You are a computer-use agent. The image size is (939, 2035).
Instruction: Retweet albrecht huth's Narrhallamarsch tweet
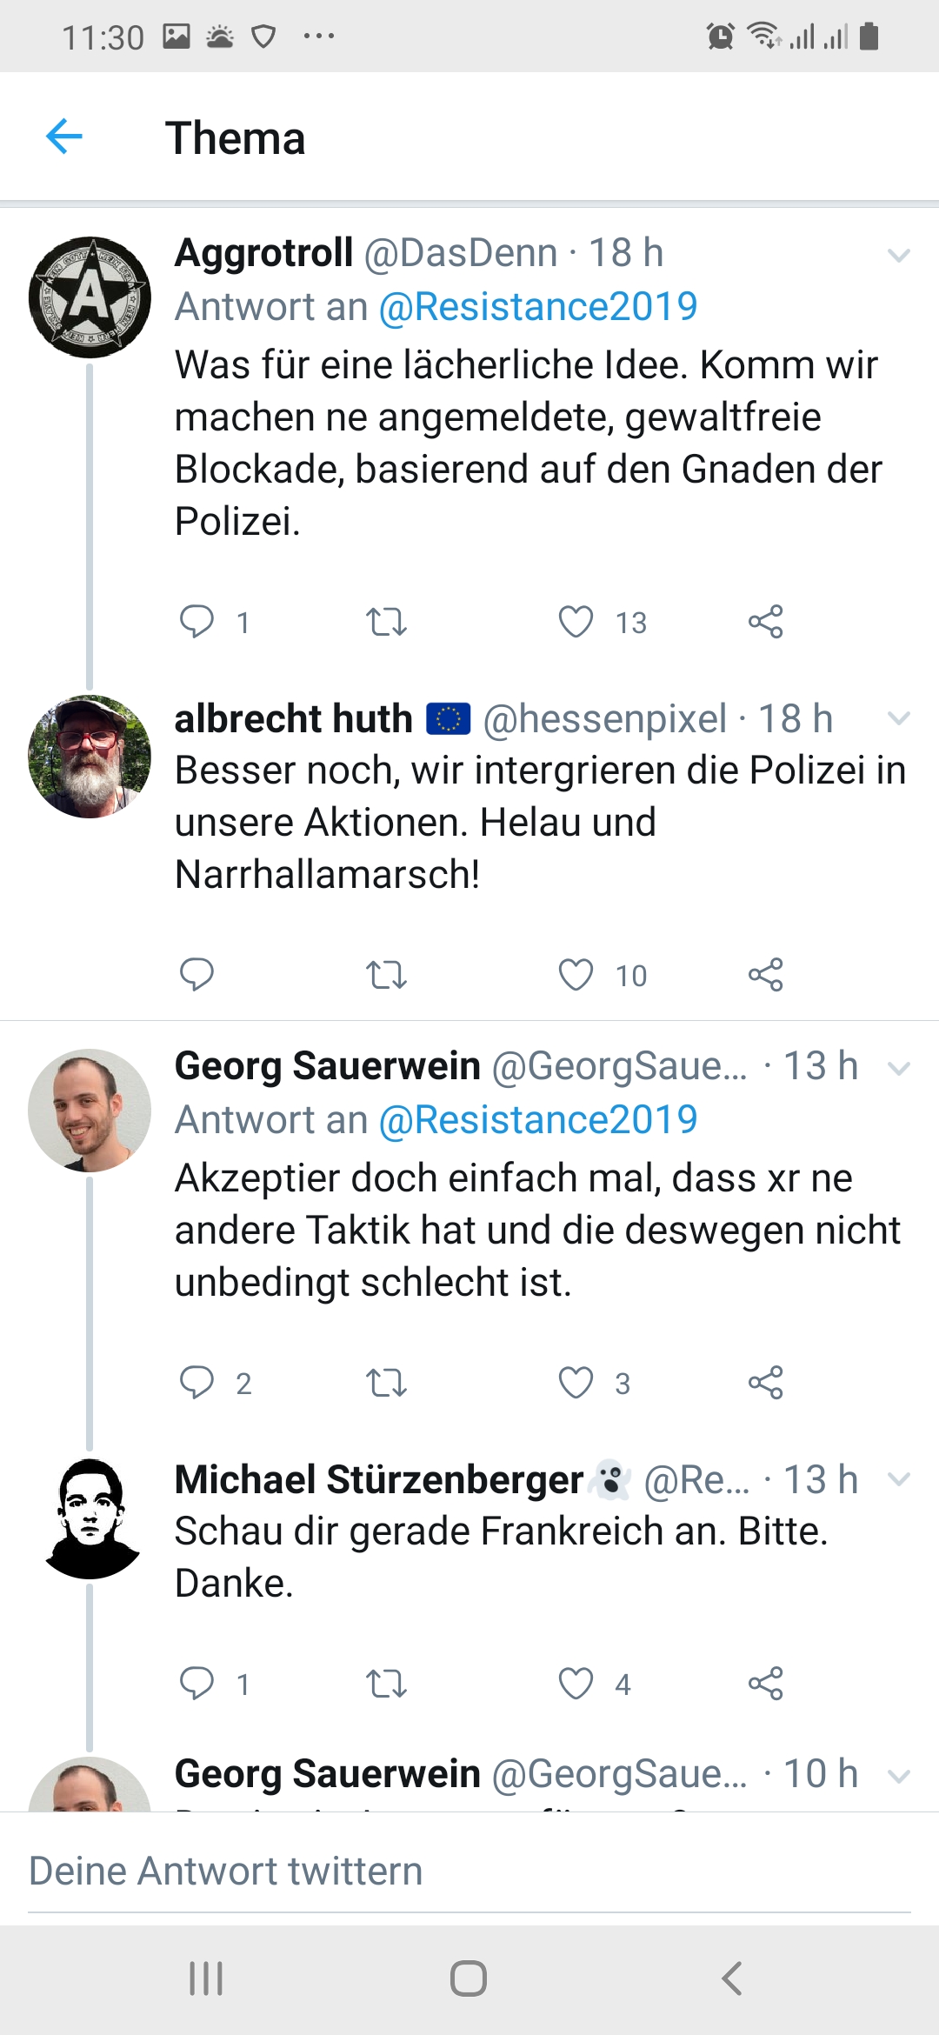click(x=386, y=975)
